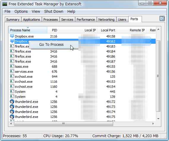Image resolution: width=169 pixels, height=141 pixels.
Task: Select the Dropbox.exe row with PID 2116
Action: tap(82, 36)
